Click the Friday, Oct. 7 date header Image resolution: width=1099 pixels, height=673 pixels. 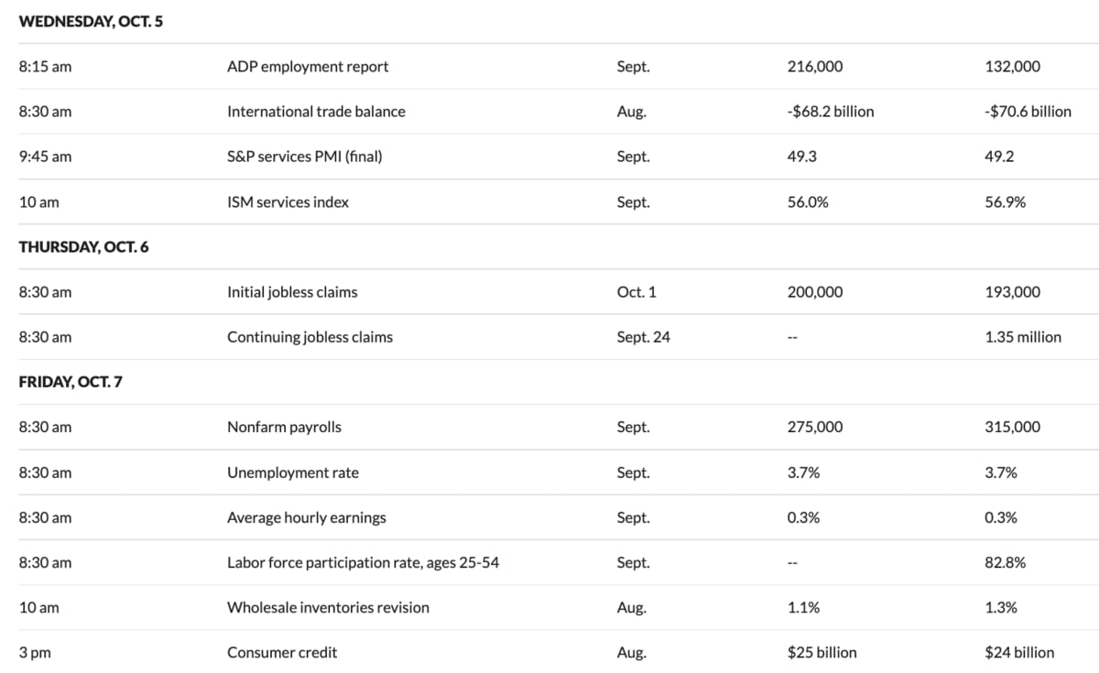[x=71, y=382]
